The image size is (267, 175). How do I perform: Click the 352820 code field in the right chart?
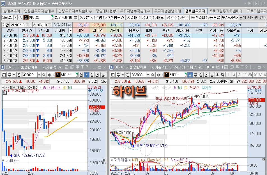point(139,75)
